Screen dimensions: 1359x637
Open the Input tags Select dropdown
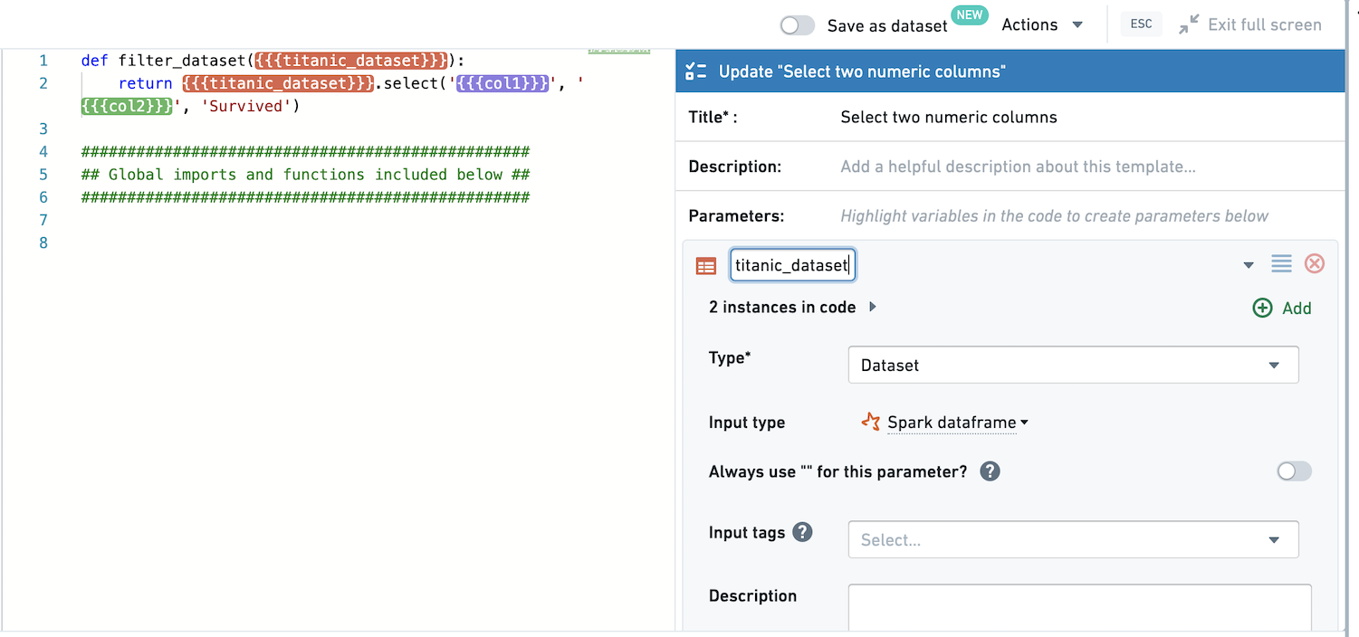[1073, 539]
